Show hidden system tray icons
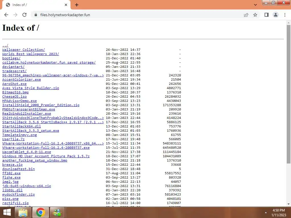 [x=266, y=213]
